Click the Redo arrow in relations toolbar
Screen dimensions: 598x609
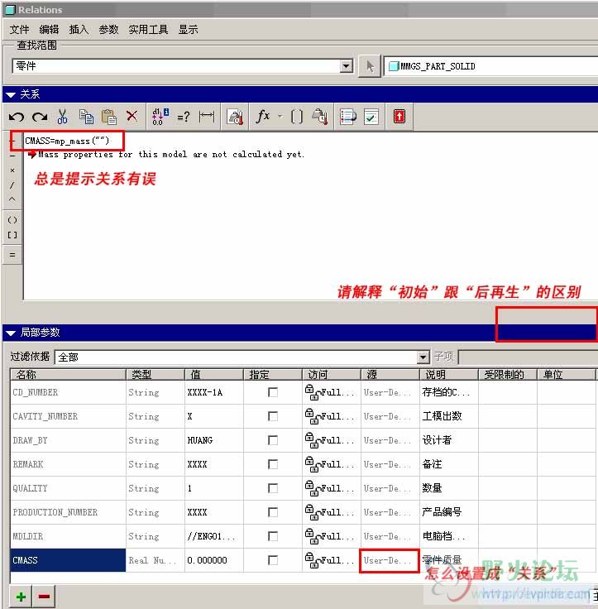[x=40, y=117]
